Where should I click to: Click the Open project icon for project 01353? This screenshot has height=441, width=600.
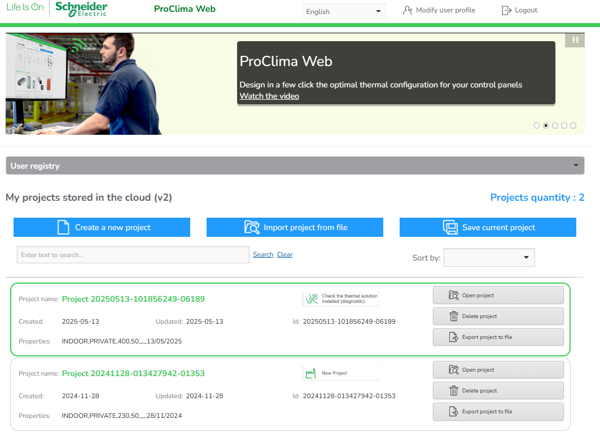pyautogui.click(x=453, y=370)
